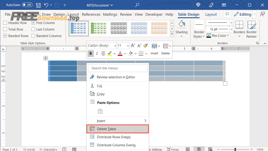This screenshot has height=151, width=268.
Task: Select Distribute Columns Evenly
Action: (x=118, y=145)
